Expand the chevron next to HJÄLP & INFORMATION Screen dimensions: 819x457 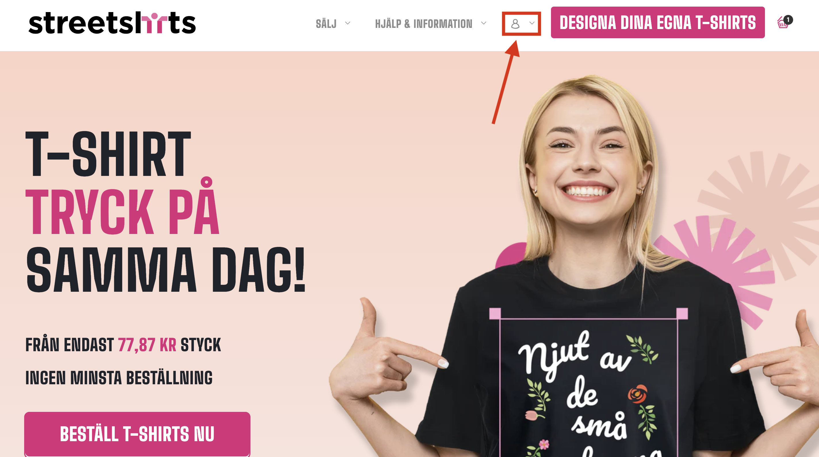pos(484,23)
